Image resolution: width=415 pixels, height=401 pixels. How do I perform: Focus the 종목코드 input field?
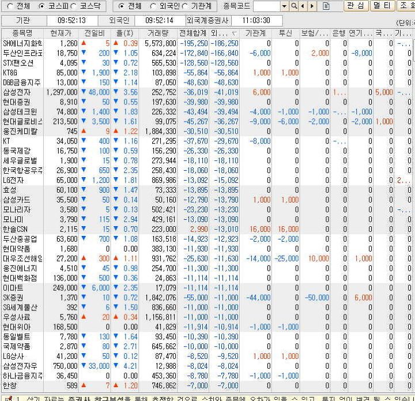click(267, 6)
